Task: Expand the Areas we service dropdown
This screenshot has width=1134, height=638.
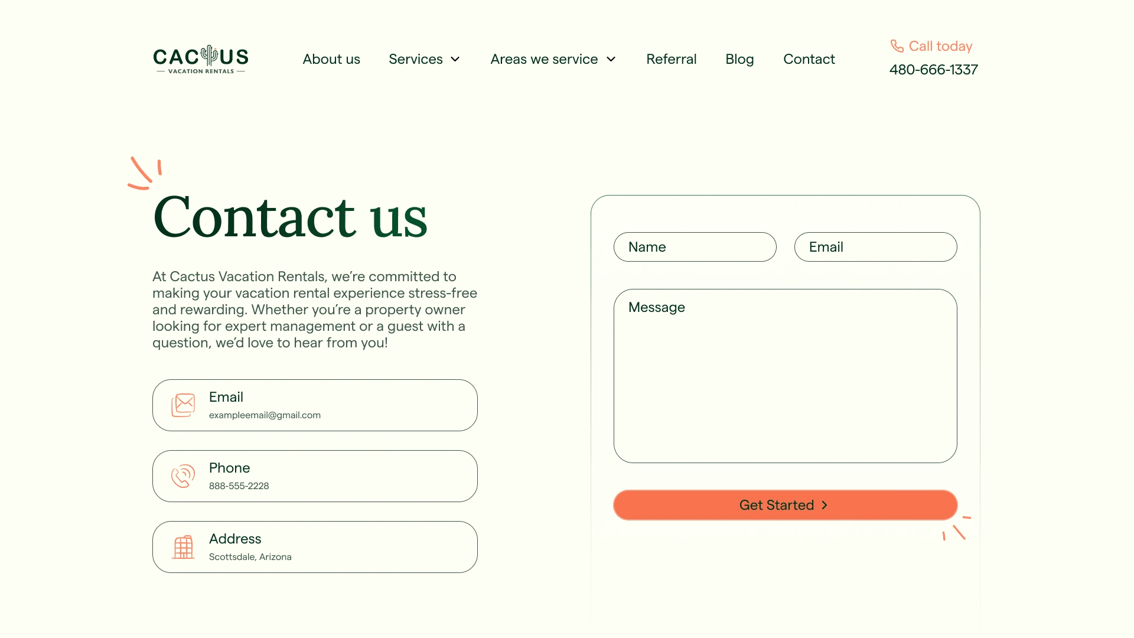Action: 554,58
